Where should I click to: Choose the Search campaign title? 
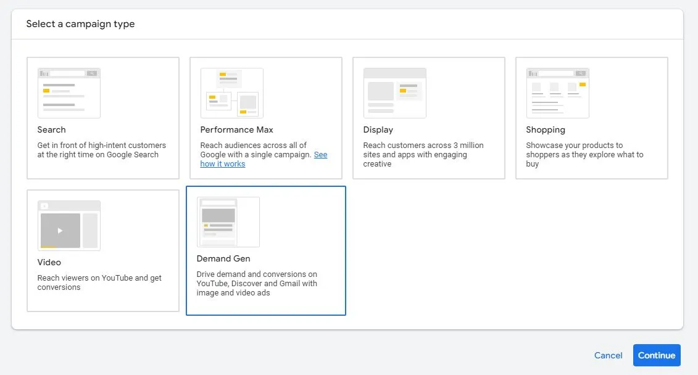coord(52,130)
